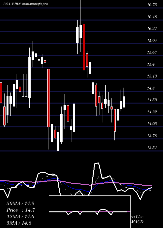This screenshot has height=228, width=163.
Task: Click the 14.32 price axis label
Action: click(x=152, y=112)
